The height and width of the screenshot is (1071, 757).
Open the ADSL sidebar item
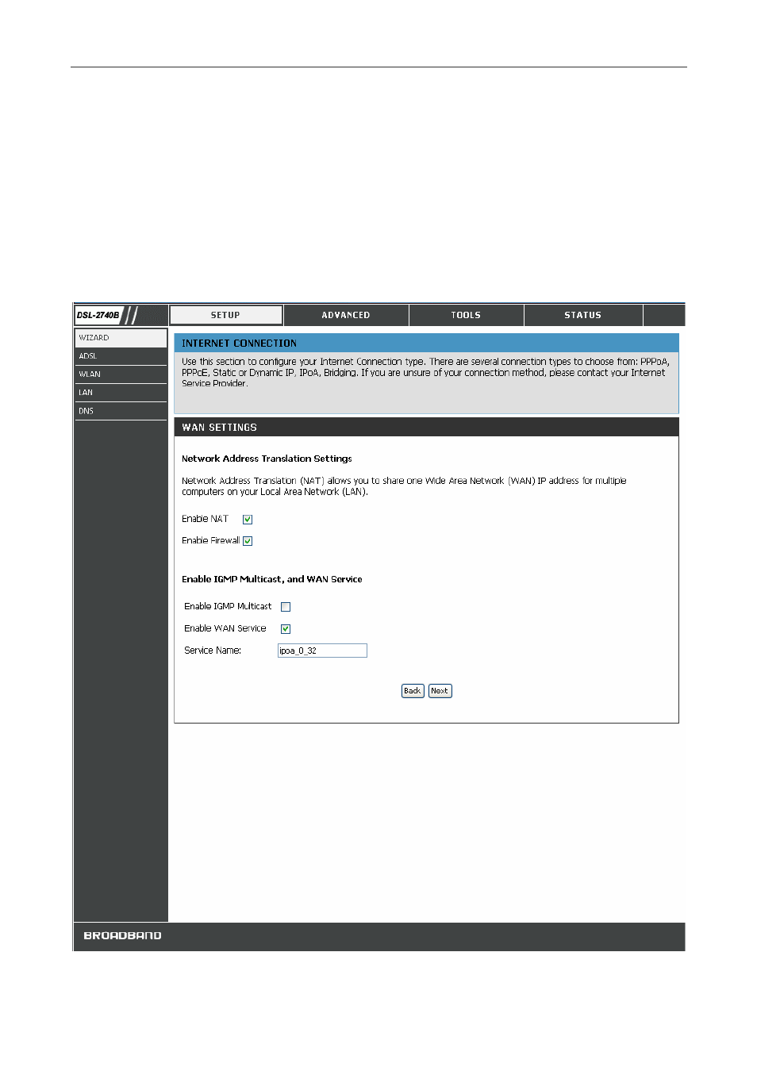pyautogui.click(x=121, y=356)
